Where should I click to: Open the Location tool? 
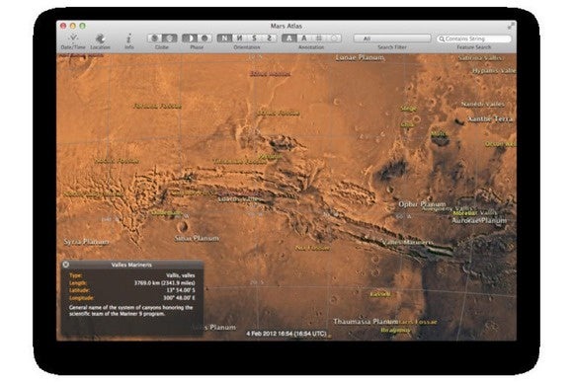click(x=100, y=41)
